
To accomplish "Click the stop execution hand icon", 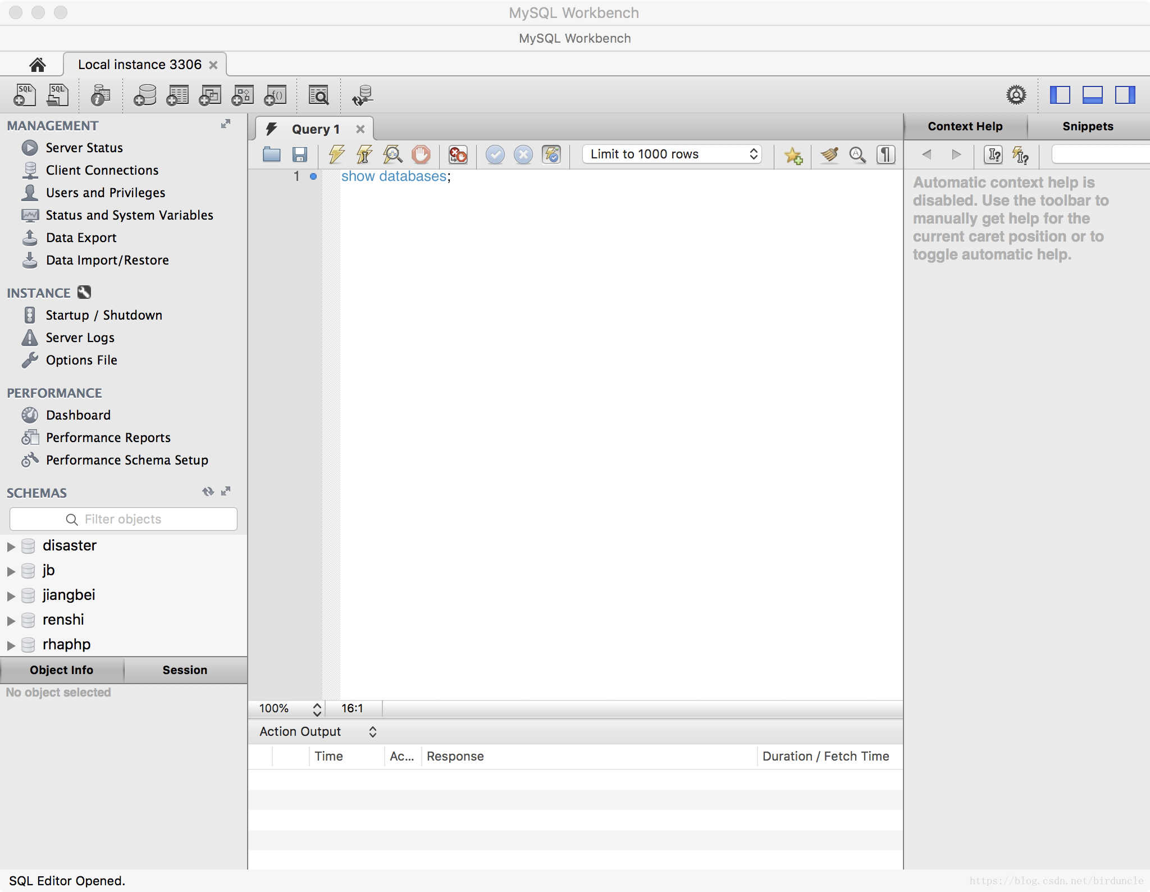I will [x=421, y=154].
